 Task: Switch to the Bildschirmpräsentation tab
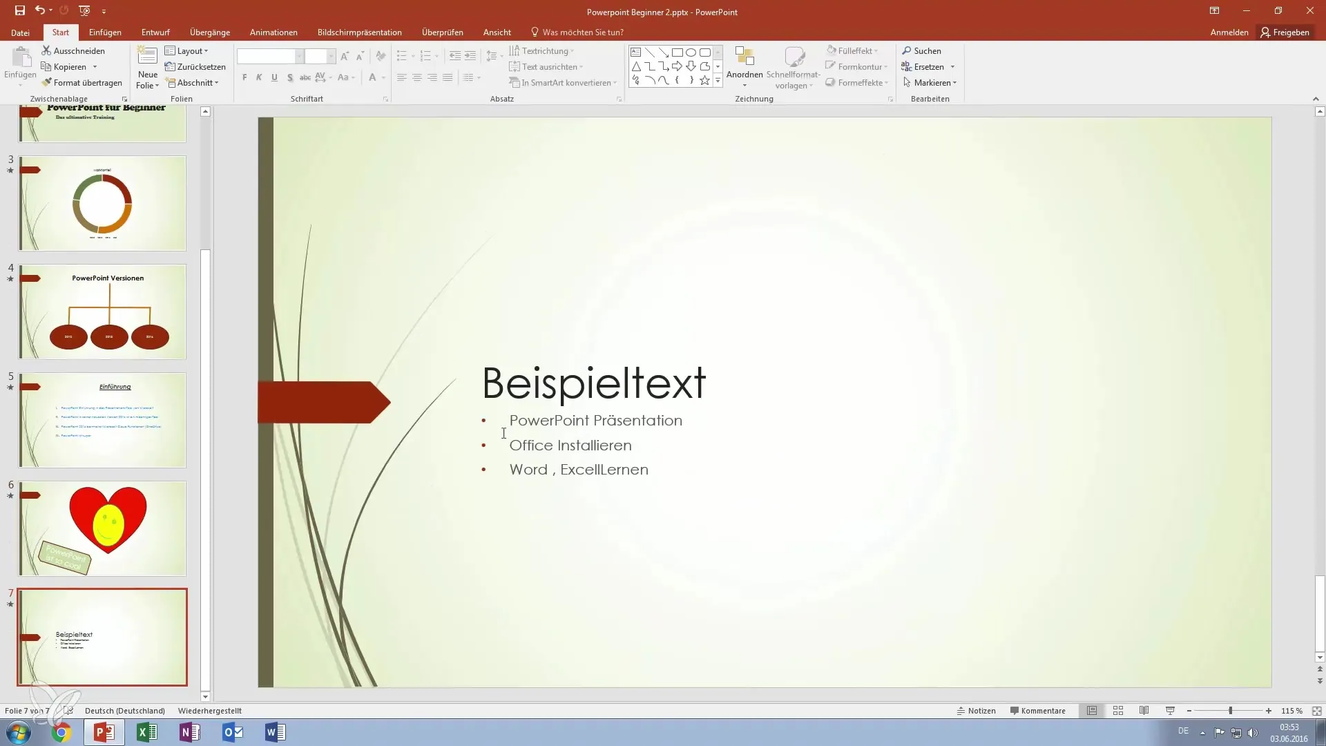(x=359, y=32)
